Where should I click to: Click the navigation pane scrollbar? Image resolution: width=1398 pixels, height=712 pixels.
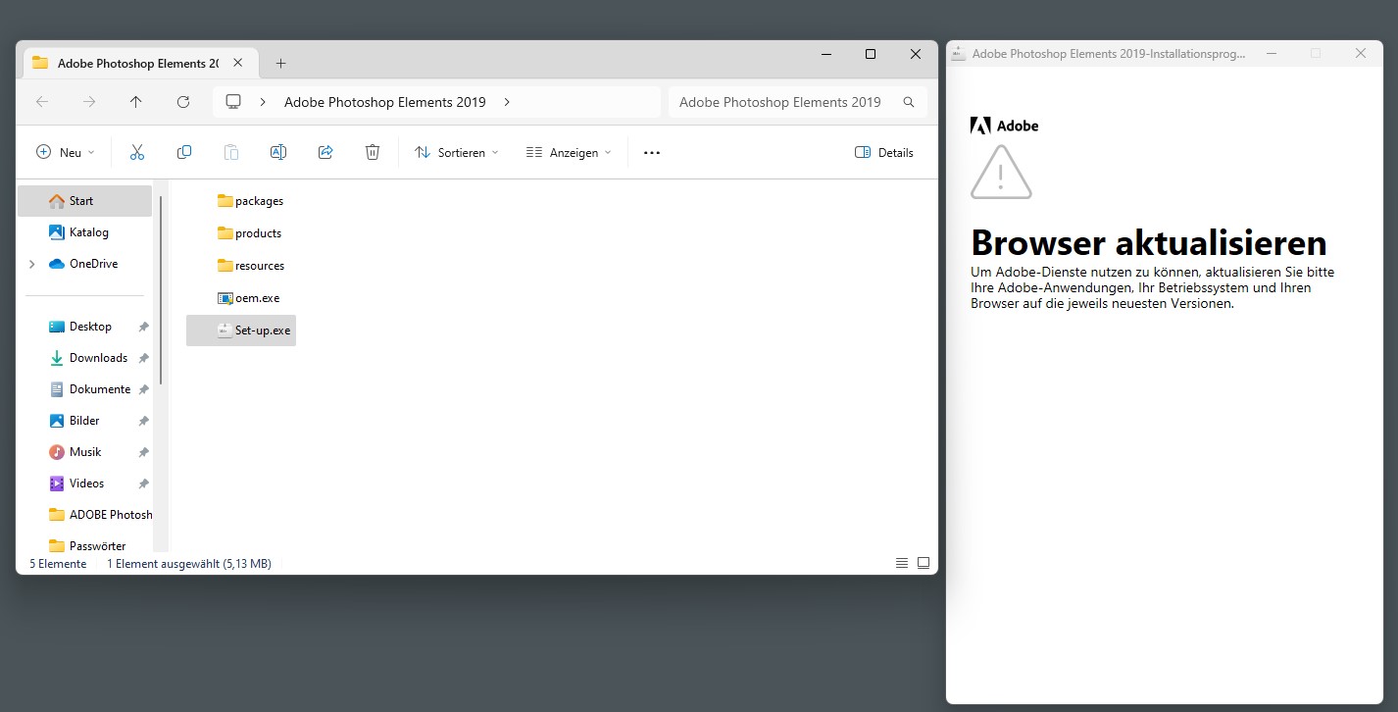tap(161, 289)
